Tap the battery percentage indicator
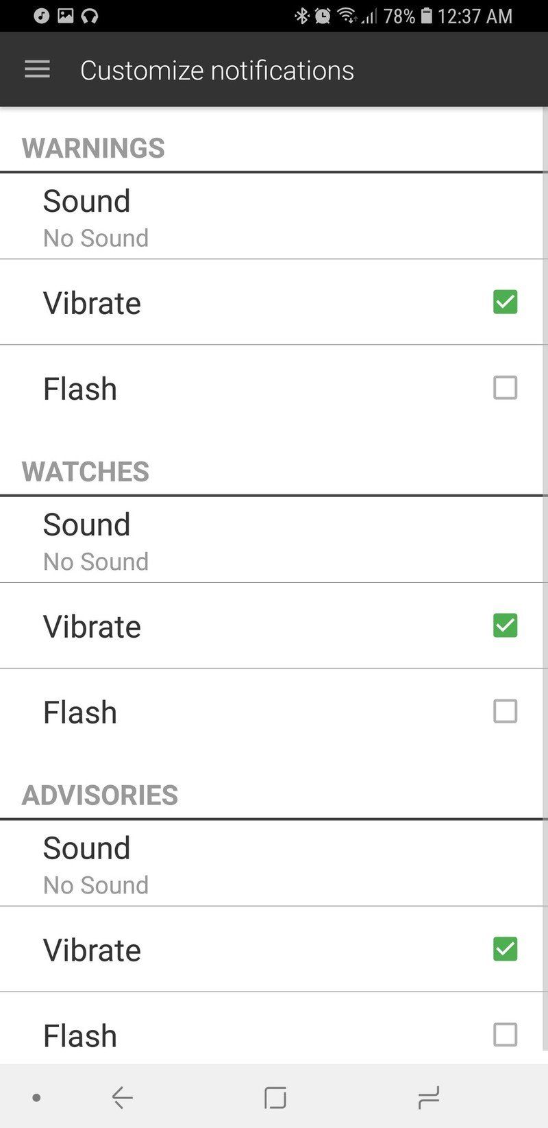 coord(399,15)
